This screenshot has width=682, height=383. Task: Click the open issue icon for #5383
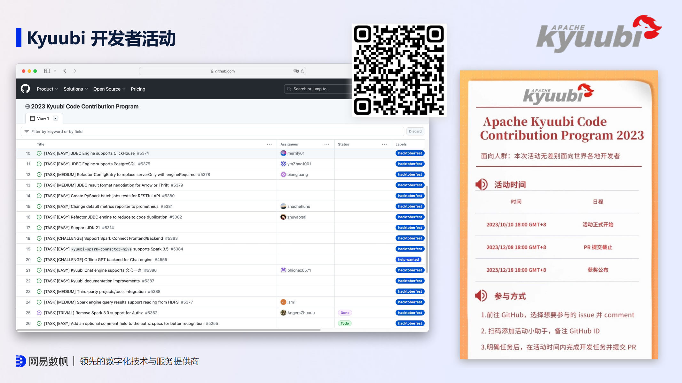[39, 238]
